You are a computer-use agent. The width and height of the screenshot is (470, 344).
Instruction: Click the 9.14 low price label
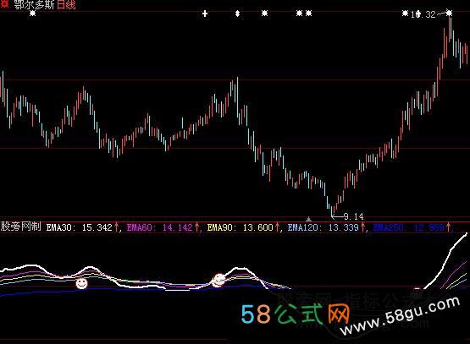(353, 216)
